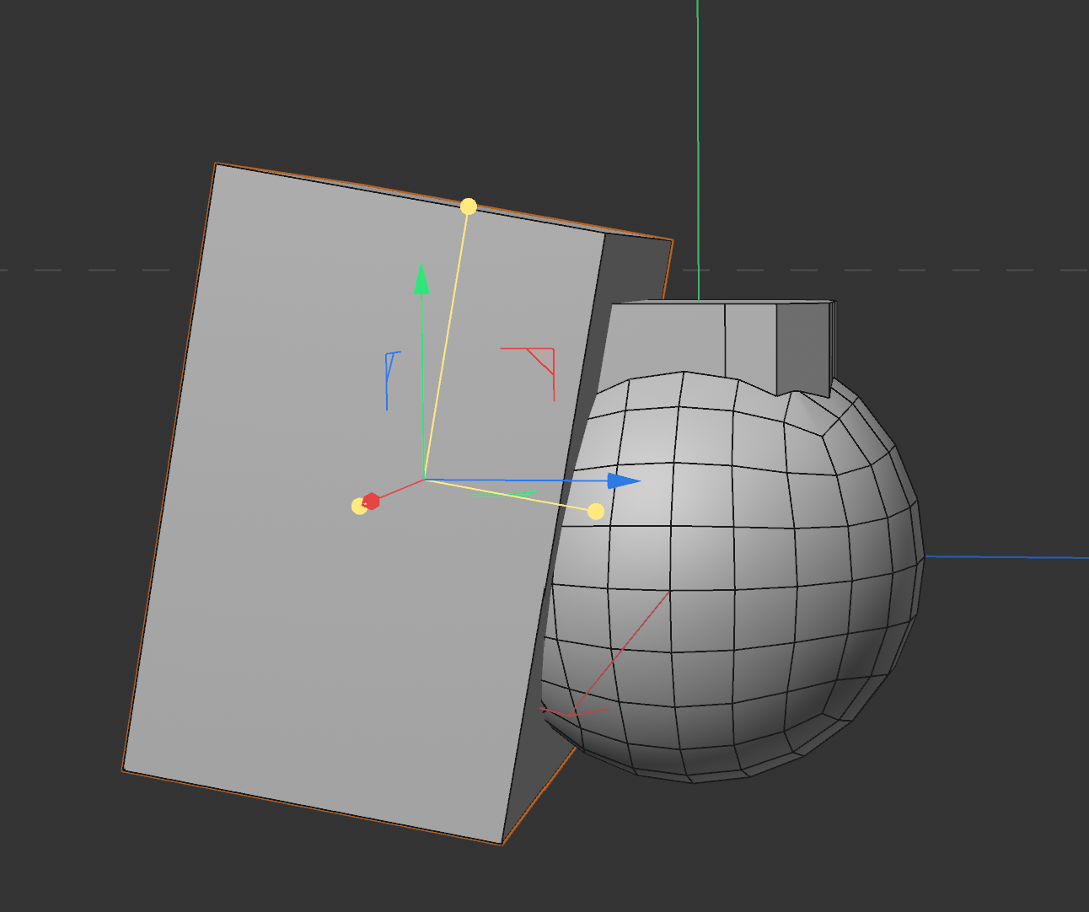Click the red X-axis handle of the gizmo
Screen dimensions: 1089x912
[372, 502]
